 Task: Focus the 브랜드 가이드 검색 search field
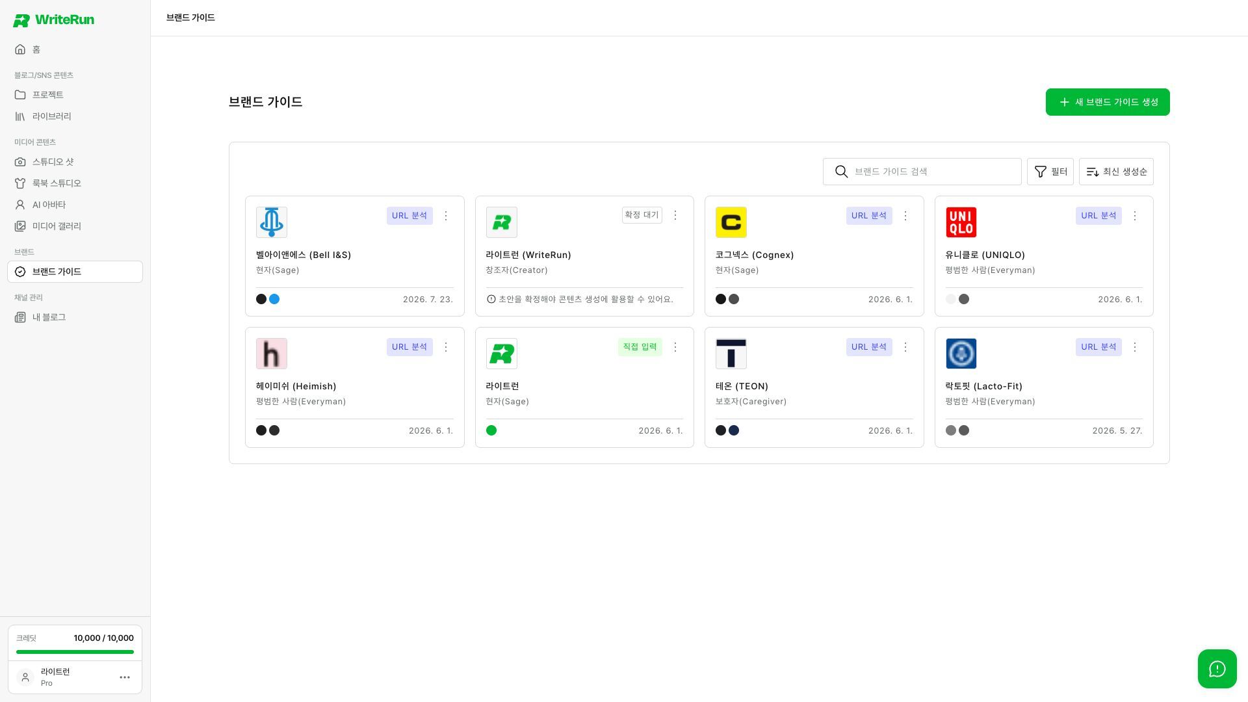(x=922, y=172)
